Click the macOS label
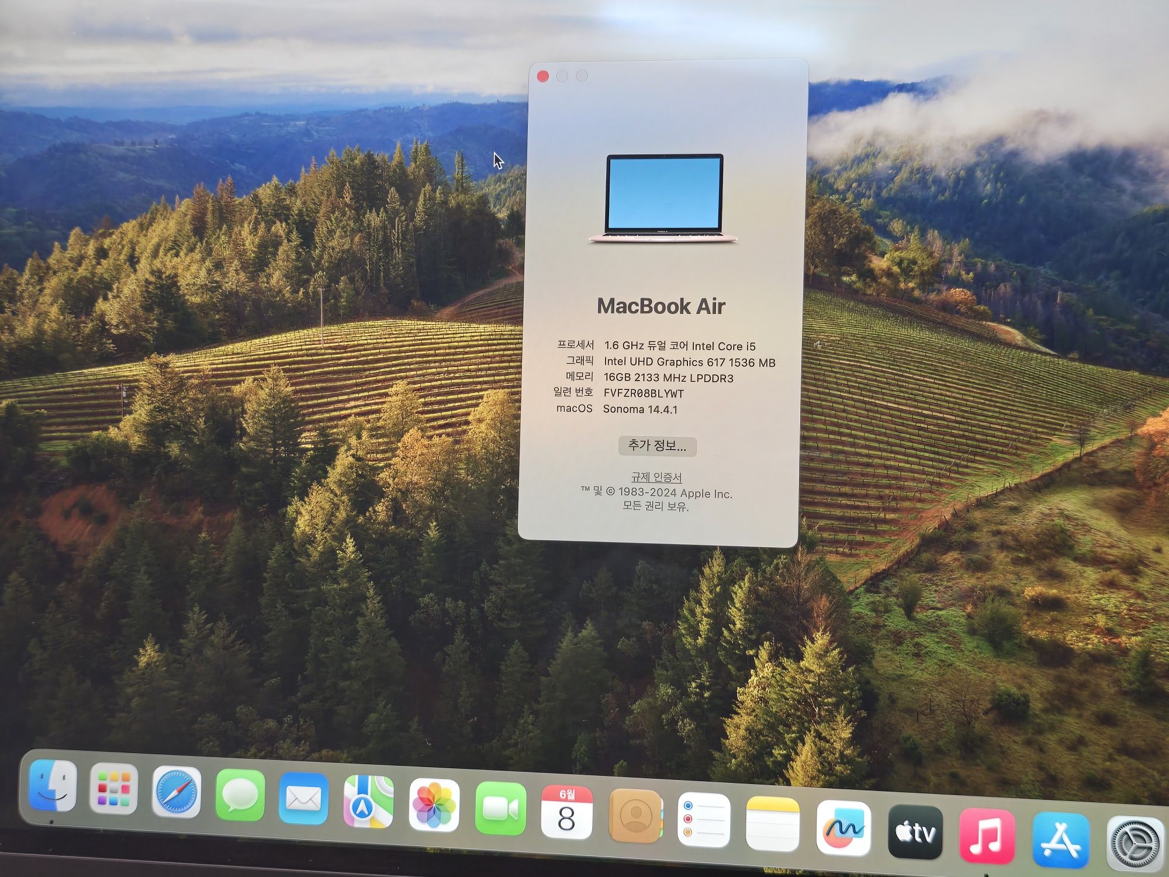1169x877 pixels. coord(574,408)
